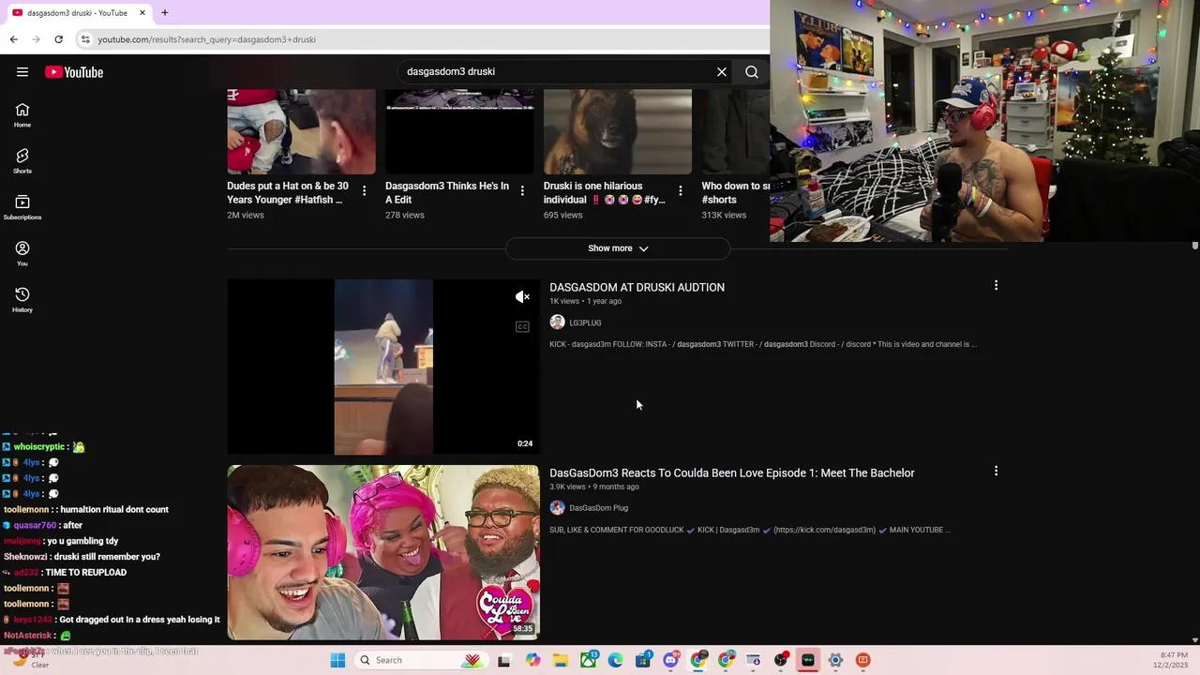The width and height of the screenshot is (1200, 675).
Task: Click the Druski is one hilarious individual title
Action: tap(603, 193)
